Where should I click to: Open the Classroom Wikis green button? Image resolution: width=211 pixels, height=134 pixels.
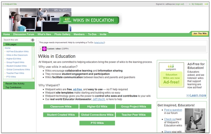(61, 107)
